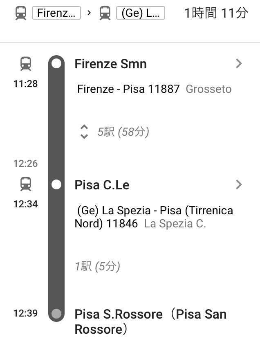
Task: Tap the train icon above 12:34
Action: click(x=26, y=184)
